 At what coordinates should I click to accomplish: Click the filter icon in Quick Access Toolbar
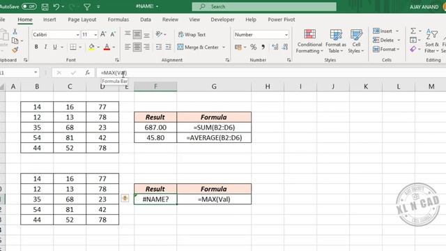[x=87, y=6]
